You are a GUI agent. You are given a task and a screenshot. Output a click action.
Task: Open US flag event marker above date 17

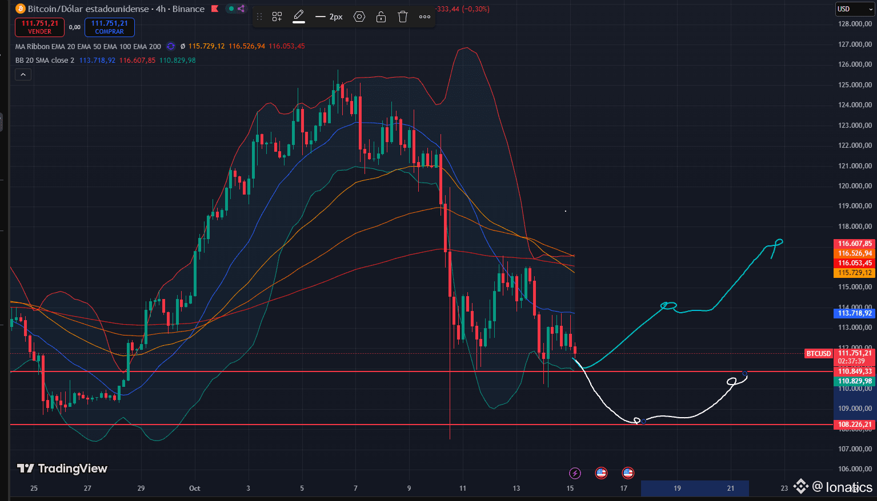click(628, 472)
